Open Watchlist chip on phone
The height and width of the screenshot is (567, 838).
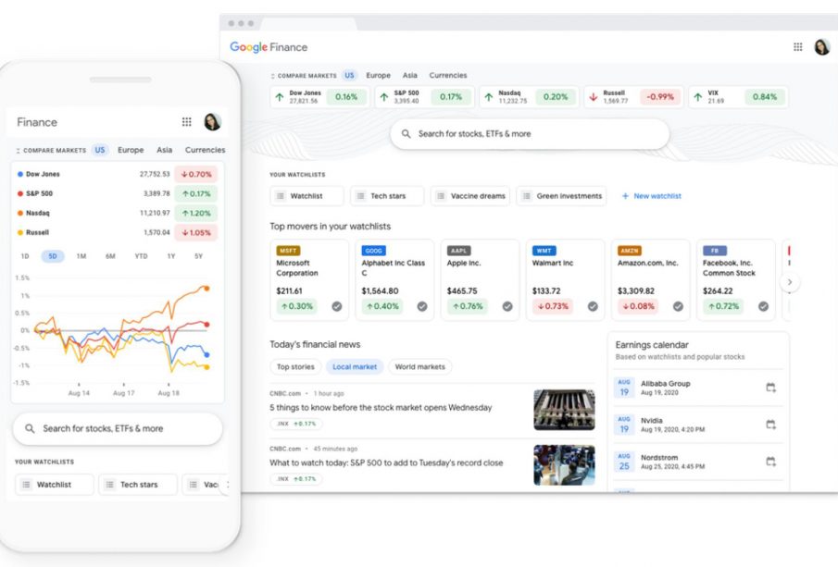tap(54, 485)
